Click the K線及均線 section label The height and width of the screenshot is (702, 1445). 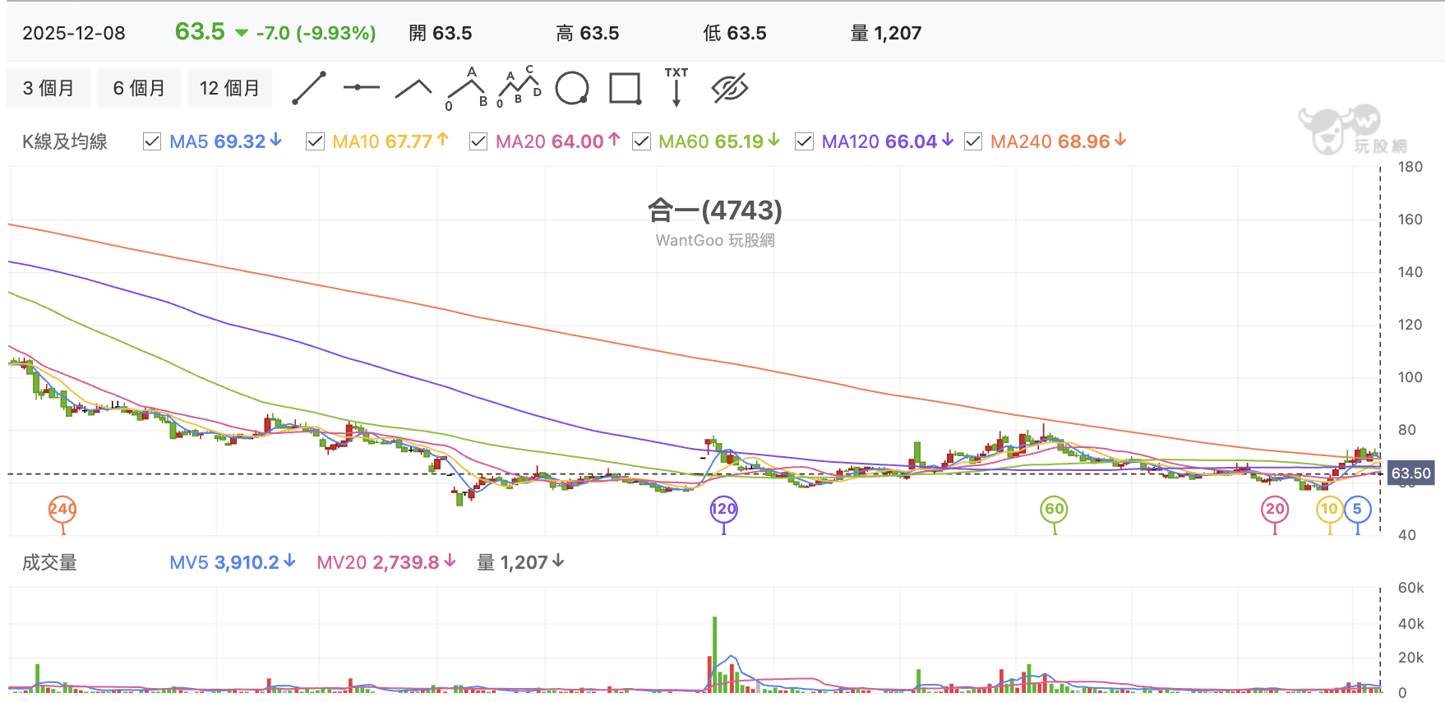pyautogui.click(x=65, y=141)
